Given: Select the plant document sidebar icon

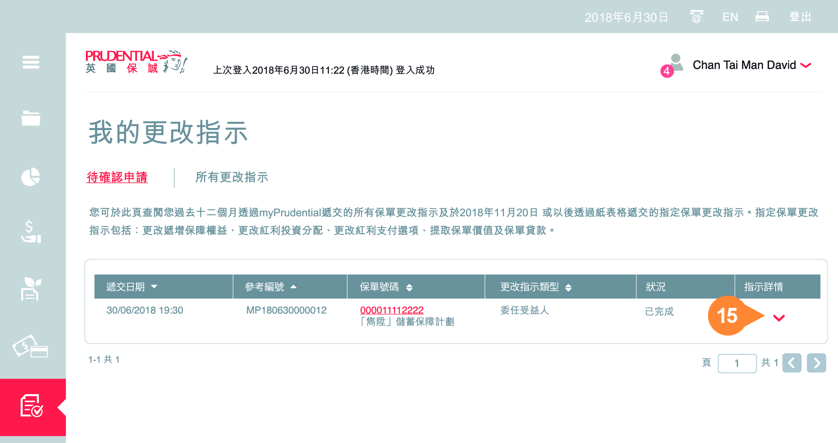Looking at the screenshot, I should 31,289.
